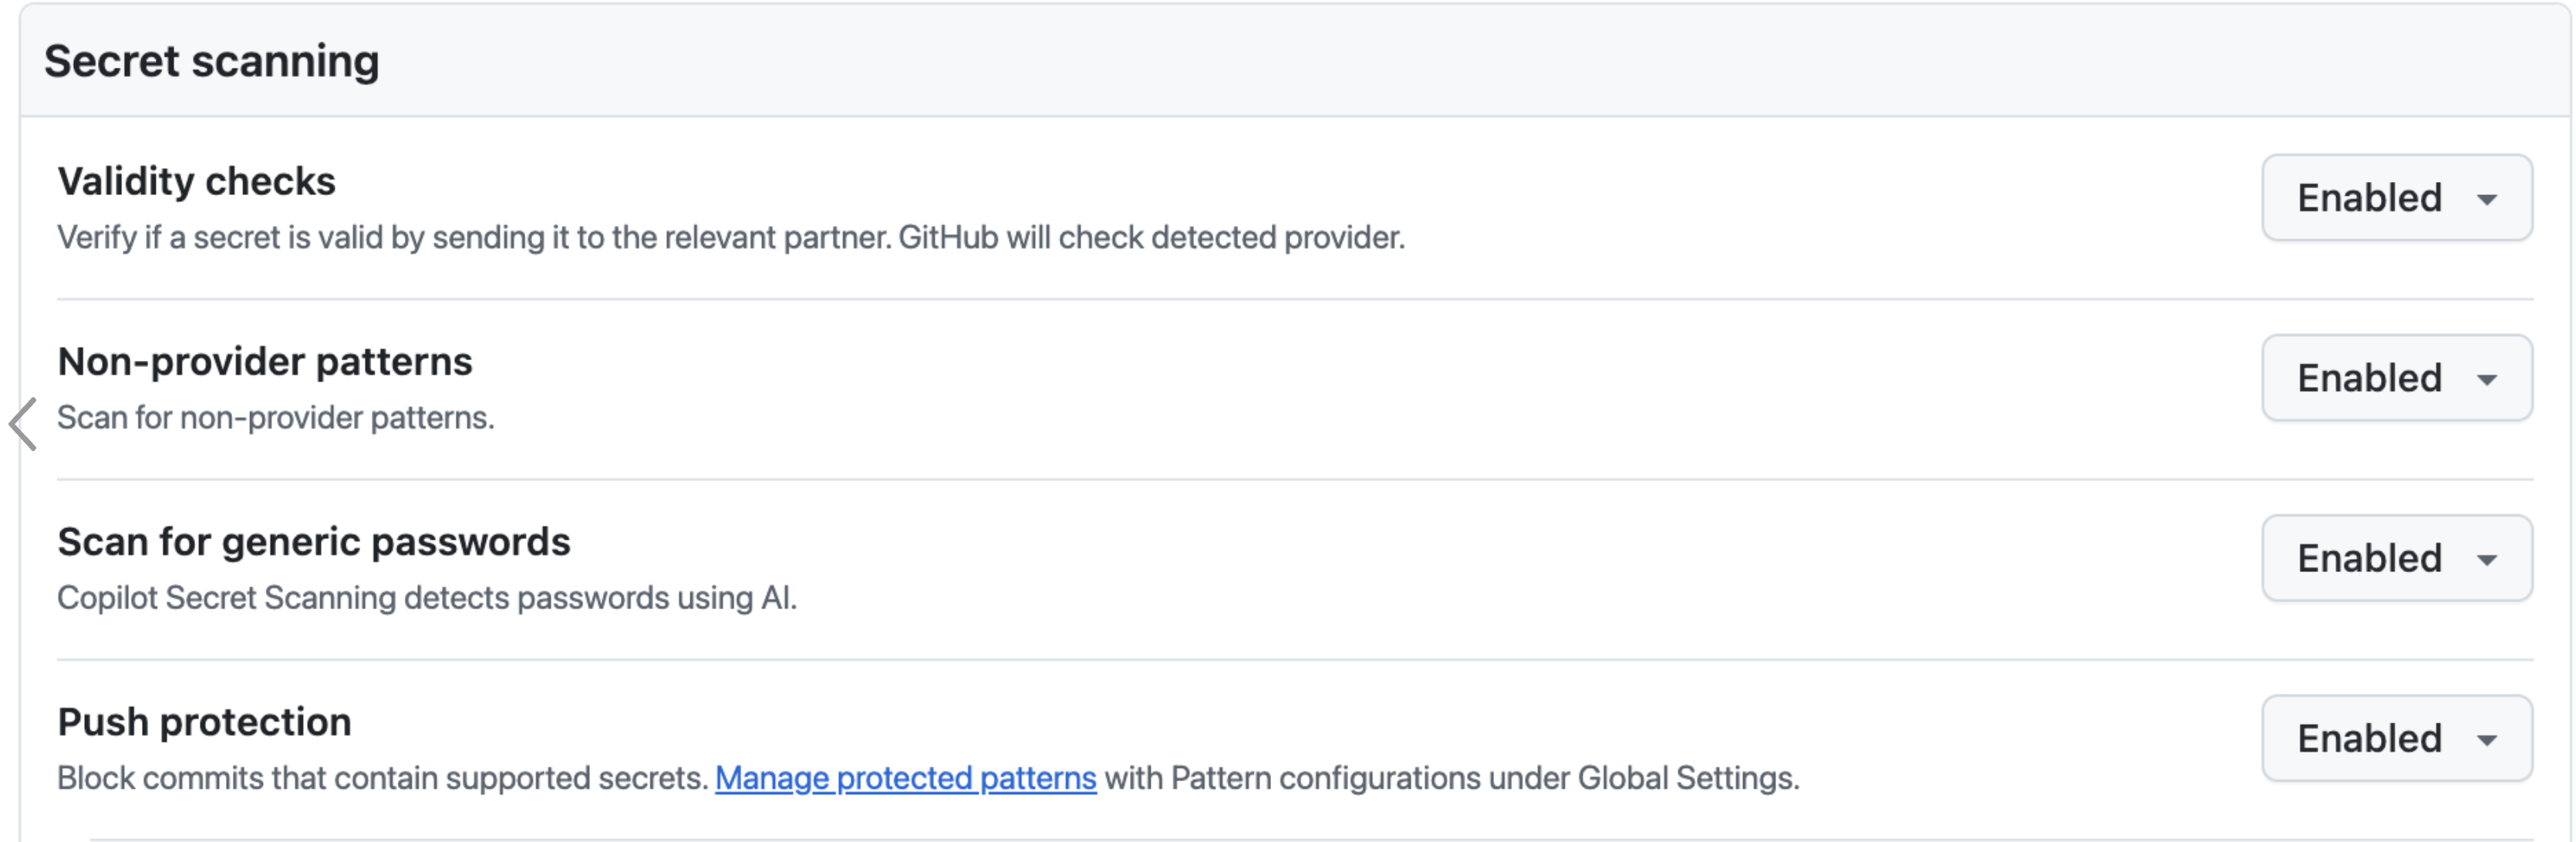
Task: Click caret arrow in Push protection dropdown
Action: [x=2486, y=739]
